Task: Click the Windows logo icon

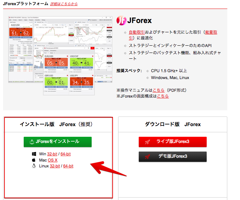Action: pyautogui.click(x=34, y=154)
